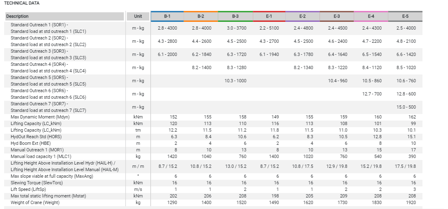Select the 10.3 - 1000 cell
Viewport: 448px width, 209px height.
pos(236,81)
